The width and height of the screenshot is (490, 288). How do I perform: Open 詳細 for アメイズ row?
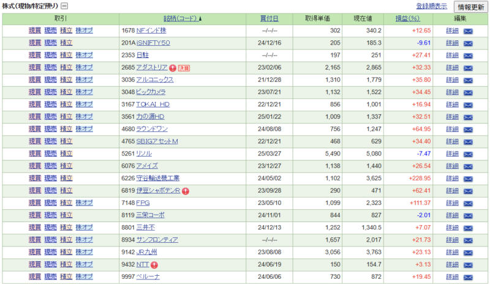pos(452,166)
